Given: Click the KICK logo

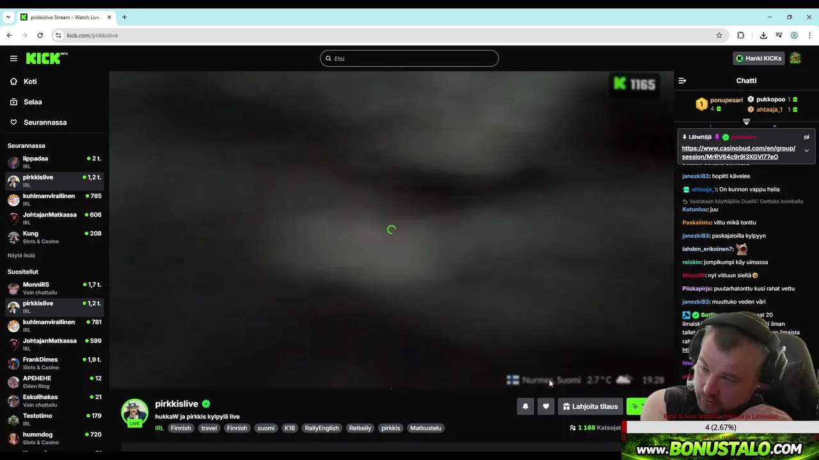Looking at the screenshot, I should coord(46,58).
